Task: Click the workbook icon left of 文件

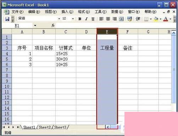Action: click(x=6, y=12)
